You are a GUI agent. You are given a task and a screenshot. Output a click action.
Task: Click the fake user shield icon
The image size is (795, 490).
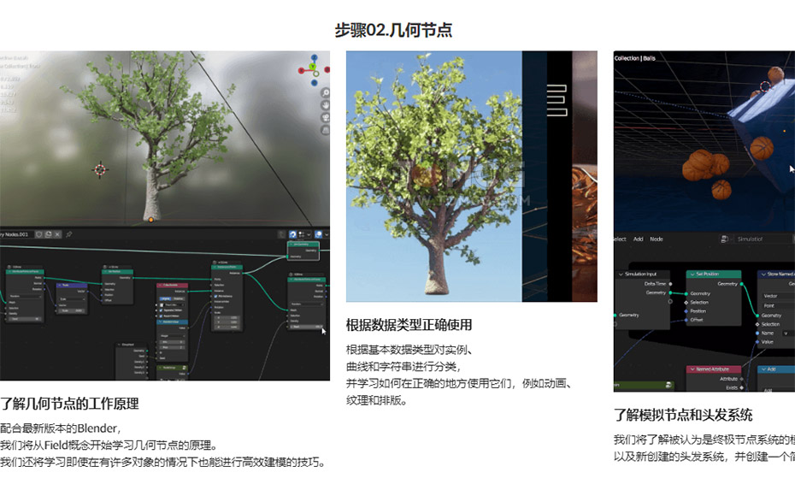pyautogui.click(x=39, y=234)
